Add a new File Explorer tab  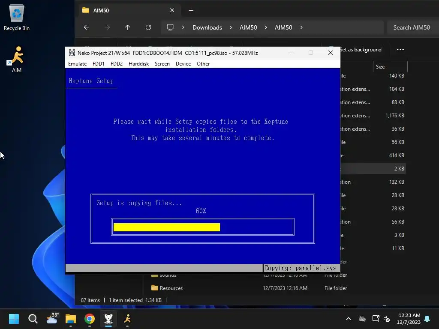pyautogui.click(x=191, y=11)
